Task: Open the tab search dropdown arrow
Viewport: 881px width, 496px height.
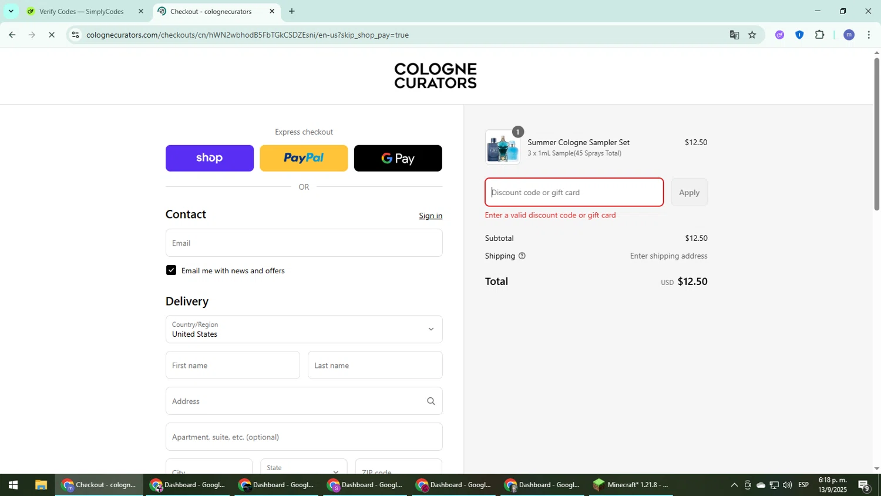Action: click(x=11, y=11)
